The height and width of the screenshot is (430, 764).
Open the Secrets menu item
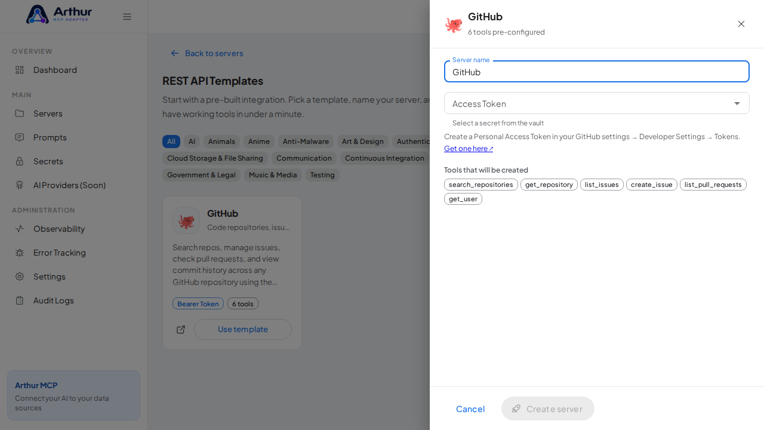click(x=73, y=161)
